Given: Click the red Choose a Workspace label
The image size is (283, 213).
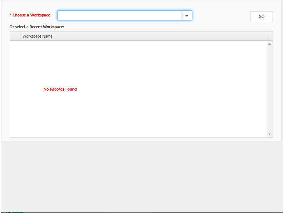Looking at the screenshot, I should [31, 15].
